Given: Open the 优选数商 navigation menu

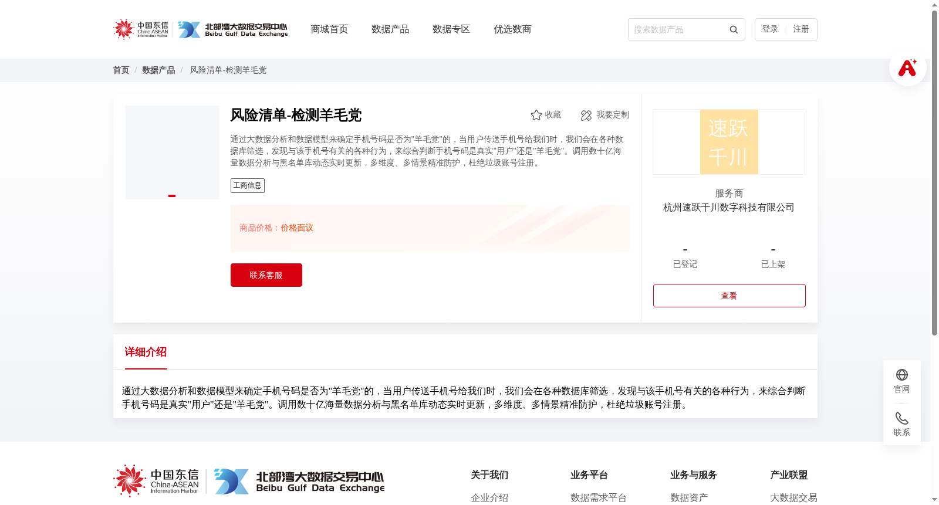Looking at the screenshot, I should click(x=512, y=29).
